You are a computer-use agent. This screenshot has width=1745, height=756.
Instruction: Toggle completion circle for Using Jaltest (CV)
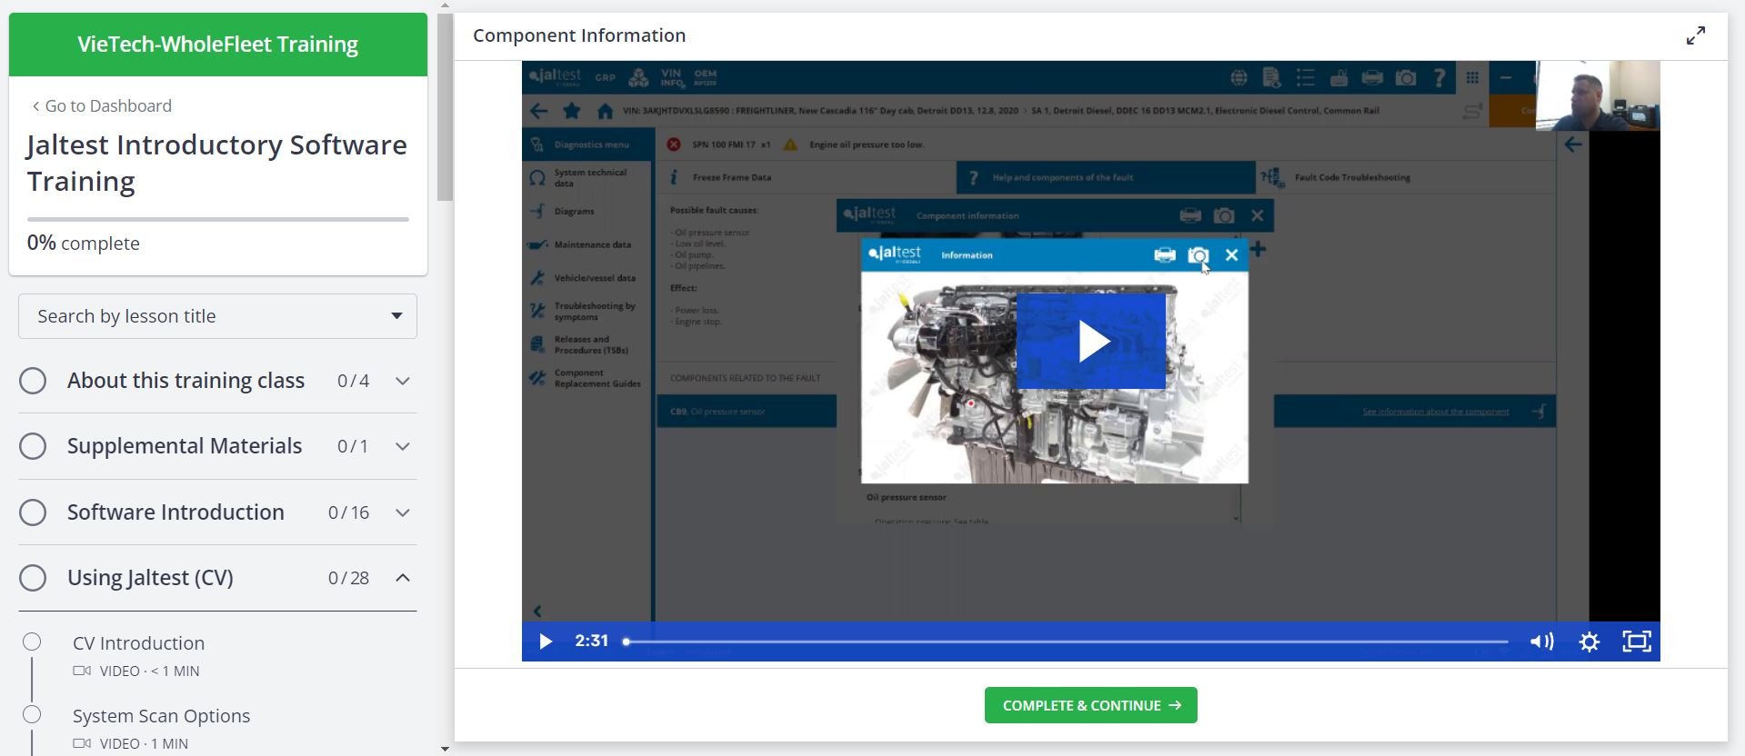(33, 578)
